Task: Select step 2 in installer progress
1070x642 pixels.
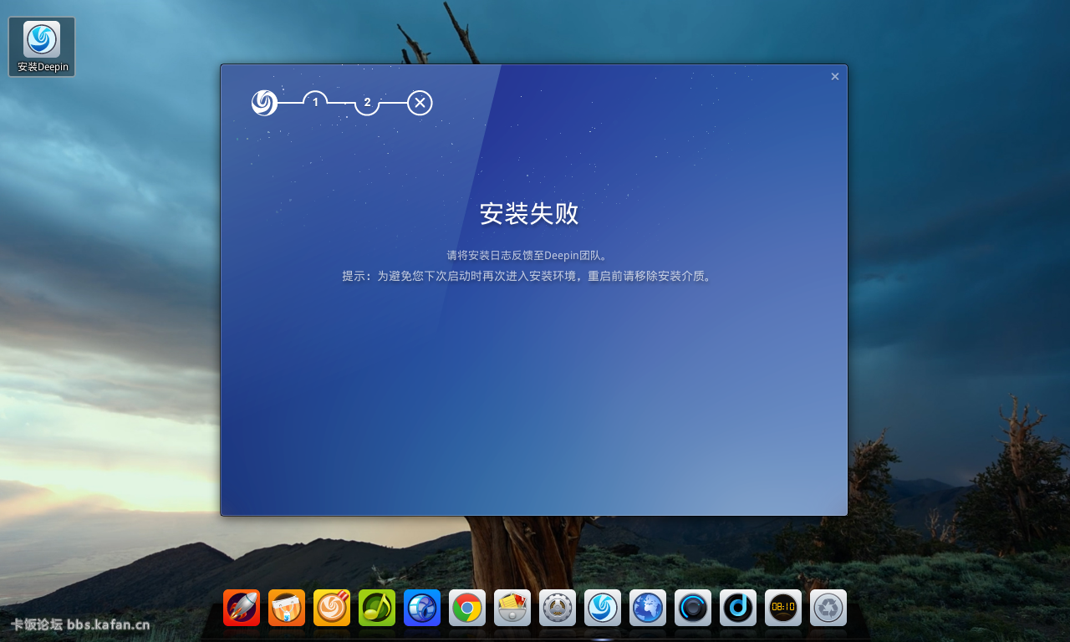Action: tap(367, 103)
